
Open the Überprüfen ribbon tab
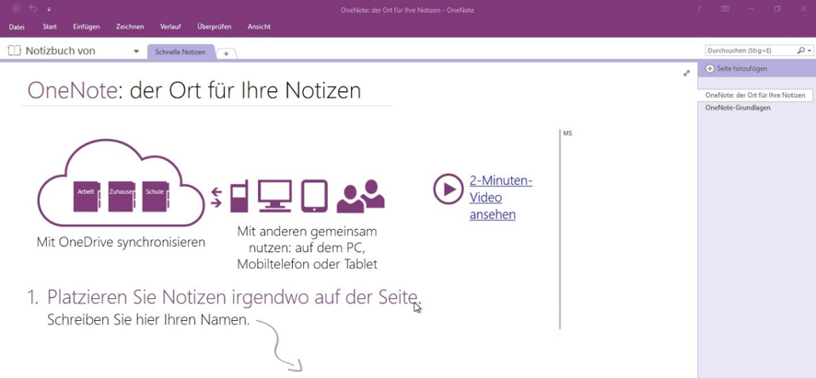click(x=215, y=27)
